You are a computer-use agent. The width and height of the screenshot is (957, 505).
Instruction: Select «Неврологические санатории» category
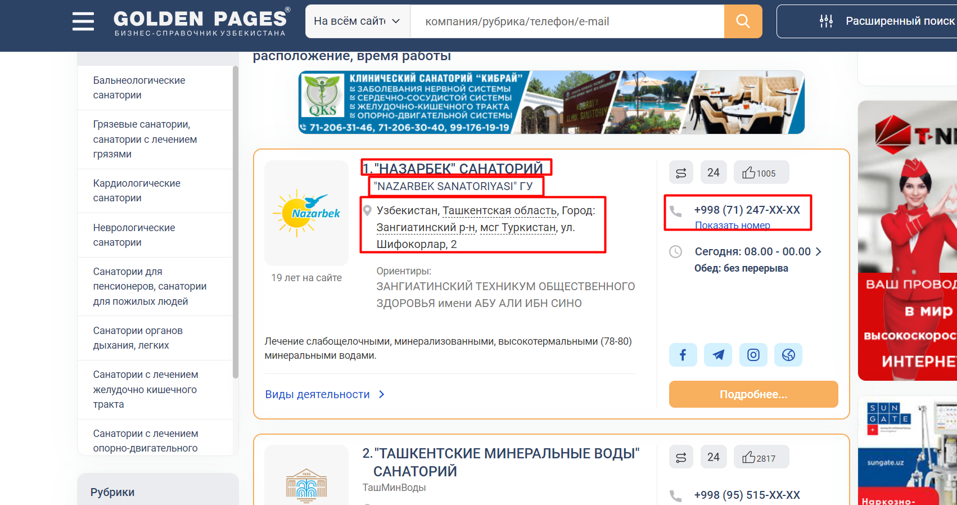coord(155,235)
